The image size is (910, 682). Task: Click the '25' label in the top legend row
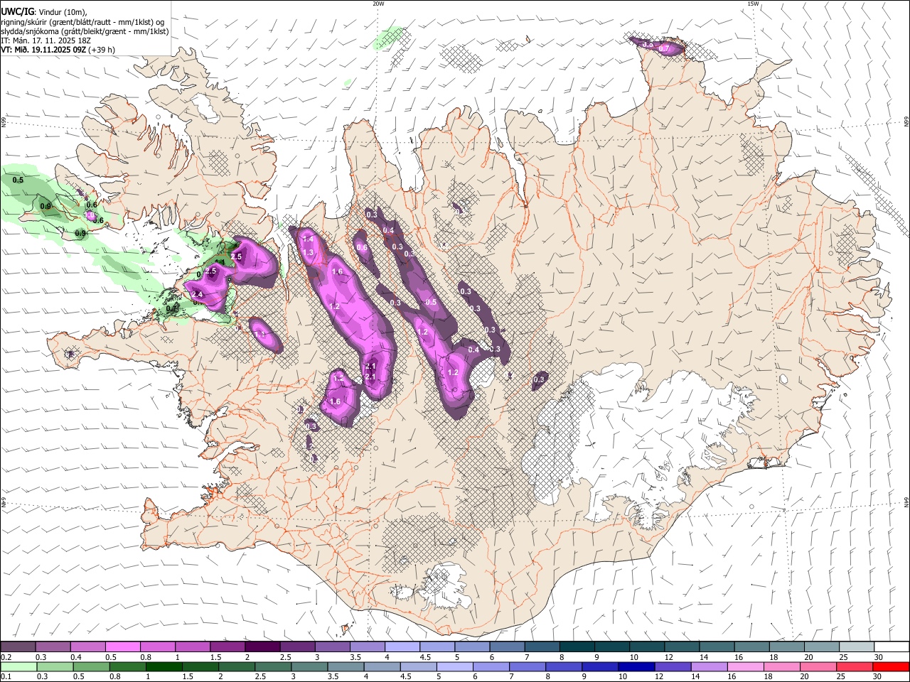[840, 657]
